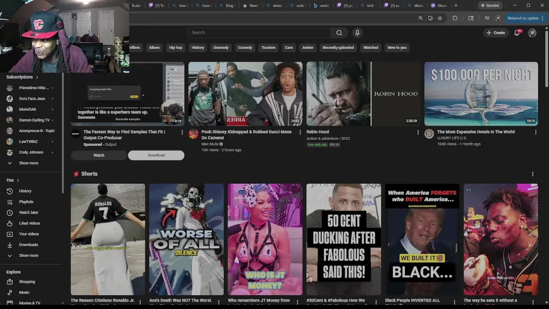Screen dimensions: 549x309
Task: Click the YouTube search magnifier button
Action: (339, 33)
